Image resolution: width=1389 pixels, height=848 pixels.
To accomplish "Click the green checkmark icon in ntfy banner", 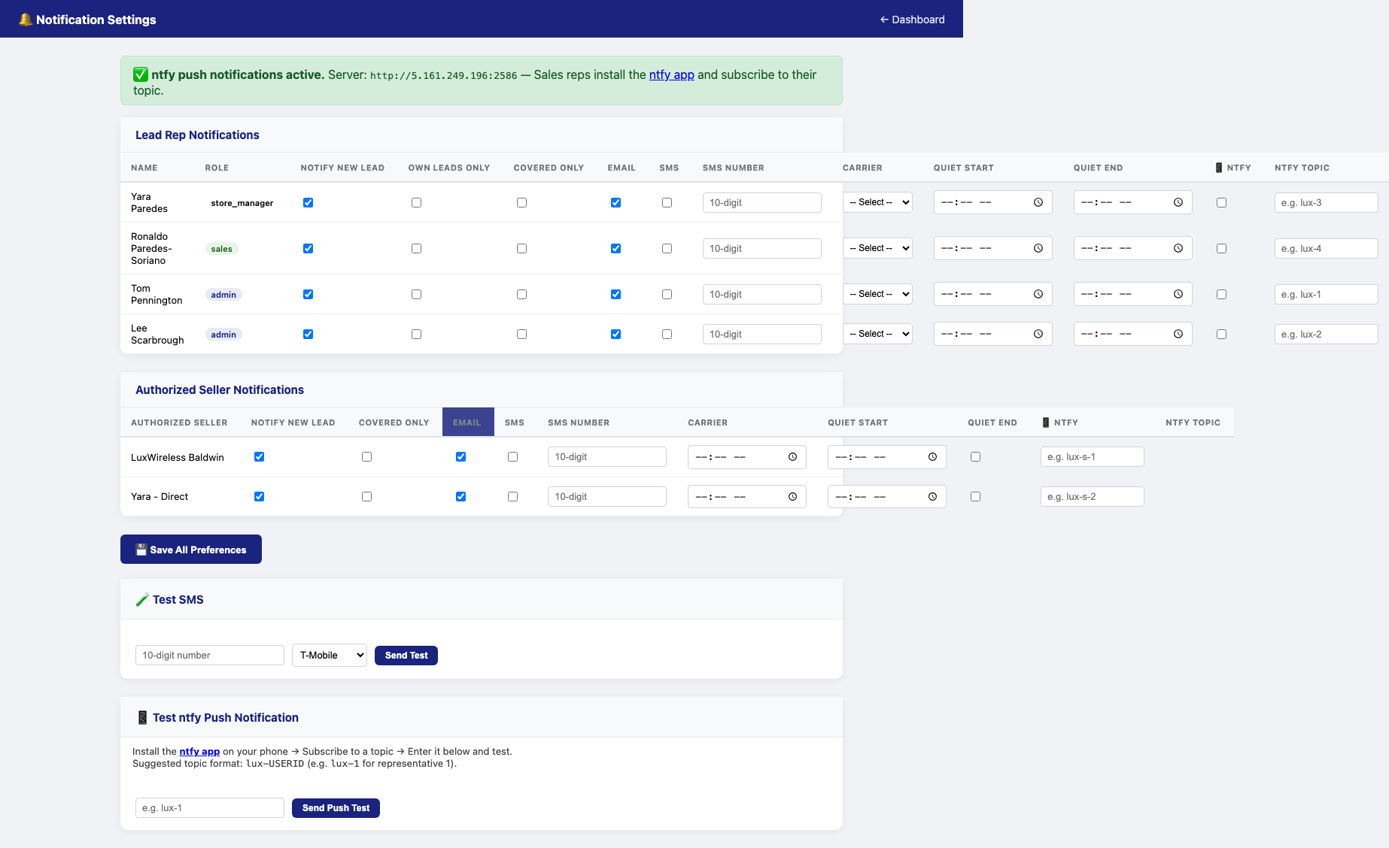I will point(141,74).
